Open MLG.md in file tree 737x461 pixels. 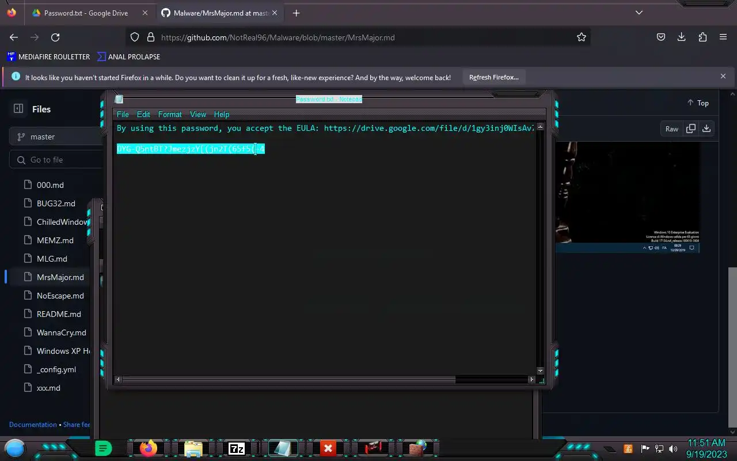pyautogui.click(x=52, y=259)
